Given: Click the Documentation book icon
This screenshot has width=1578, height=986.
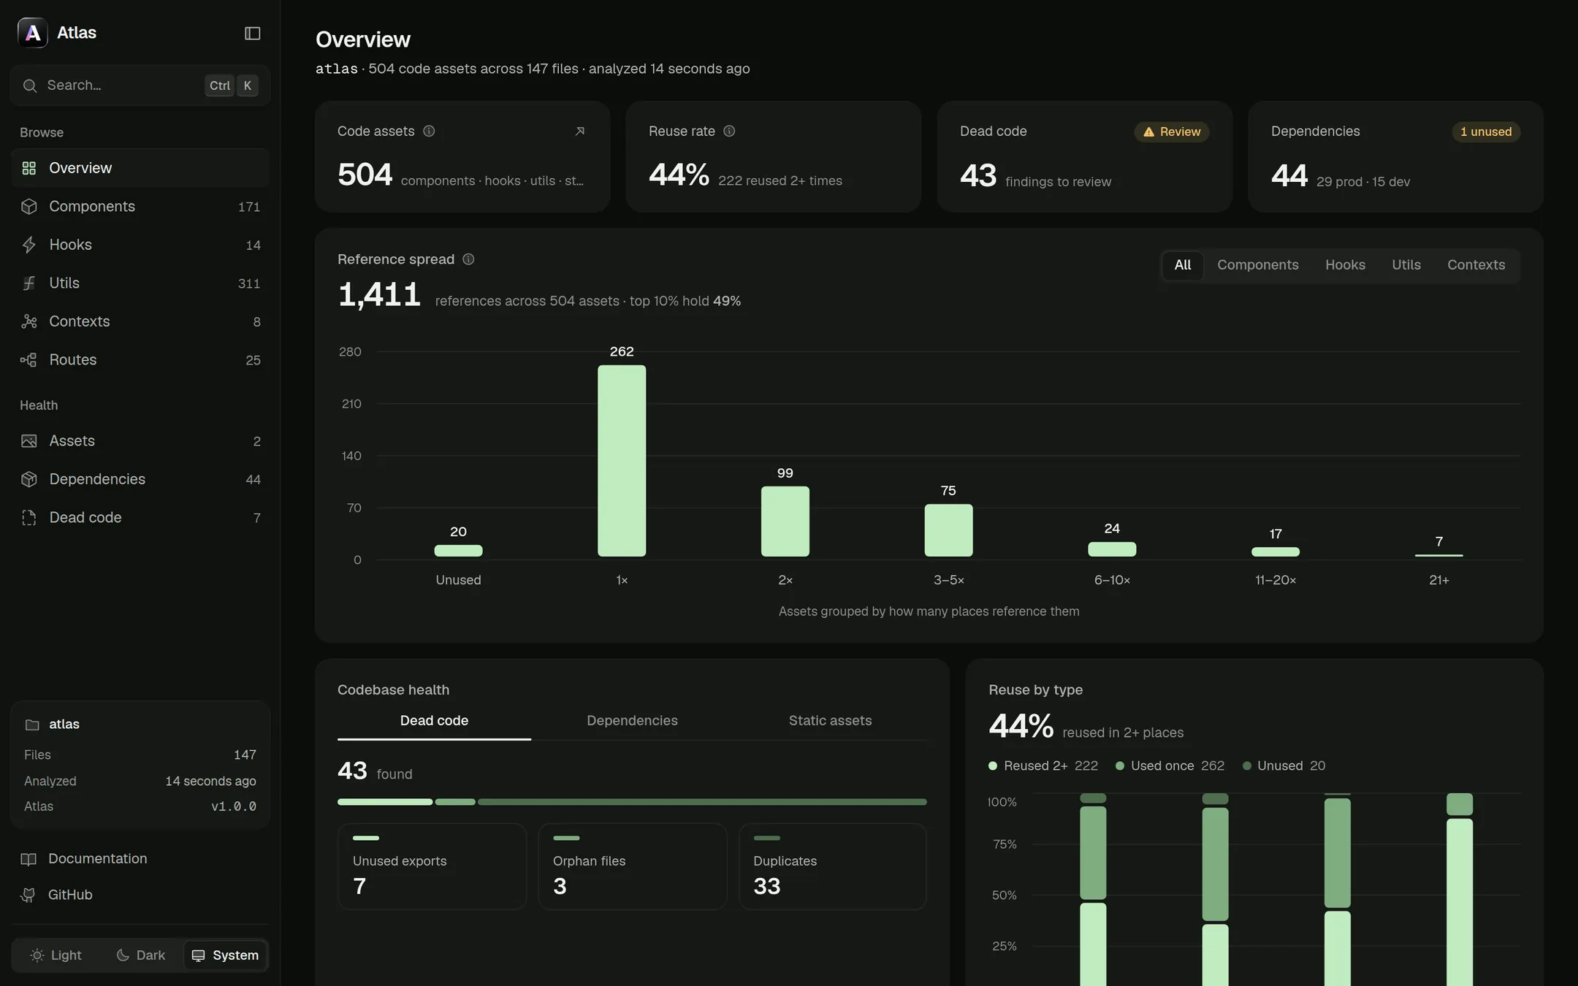Looking at the screenshot, I should [x=28, y=859].
